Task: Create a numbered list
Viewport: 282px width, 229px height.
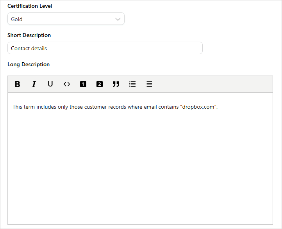Action: [132, 84]
